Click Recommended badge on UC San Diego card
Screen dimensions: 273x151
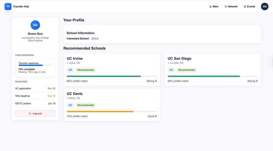tap(187, 70)
